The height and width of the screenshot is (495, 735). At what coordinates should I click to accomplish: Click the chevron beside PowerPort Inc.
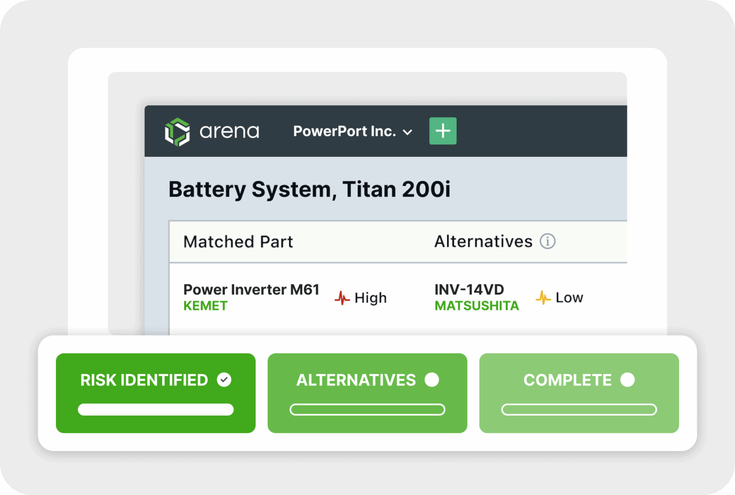pos(408,132)
